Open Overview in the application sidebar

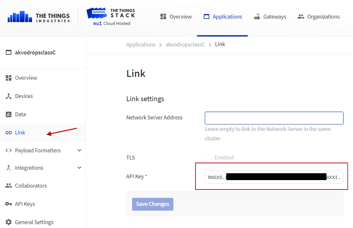click(x=43, y=78)
